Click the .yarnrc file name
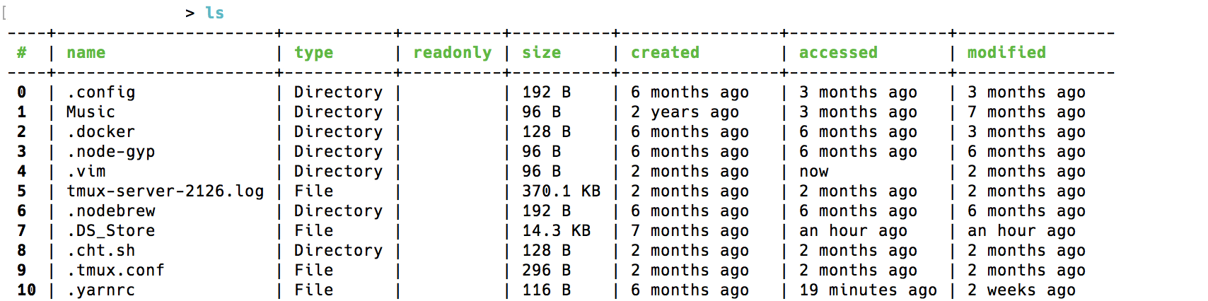 (100, 290)
